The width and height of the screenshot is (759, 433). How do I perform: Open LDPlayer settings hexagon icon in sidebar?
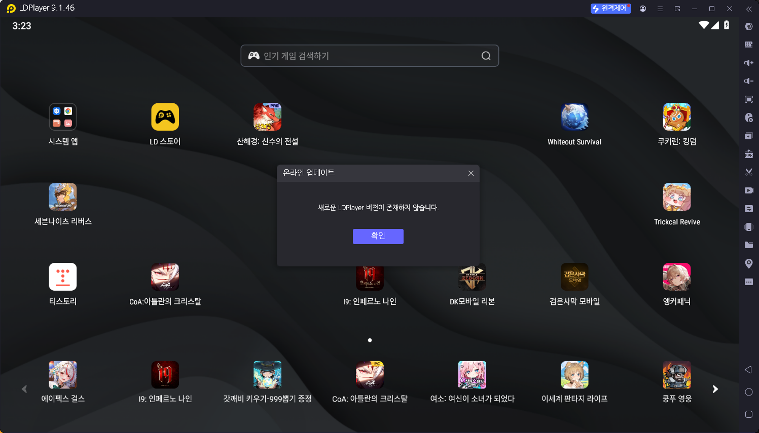[749, 26]
